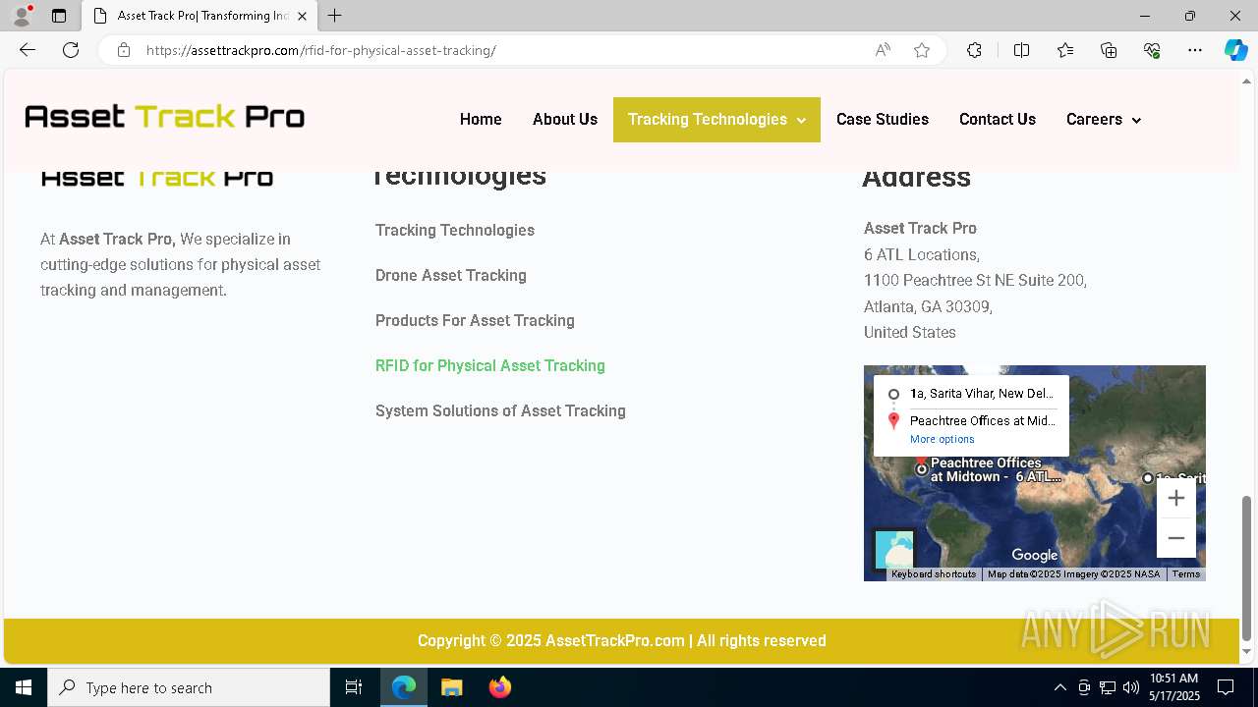Open the tab actions menu icon
Image resolution: width=1258 pixels, height=707 pixels.
[x=59, y=16]
